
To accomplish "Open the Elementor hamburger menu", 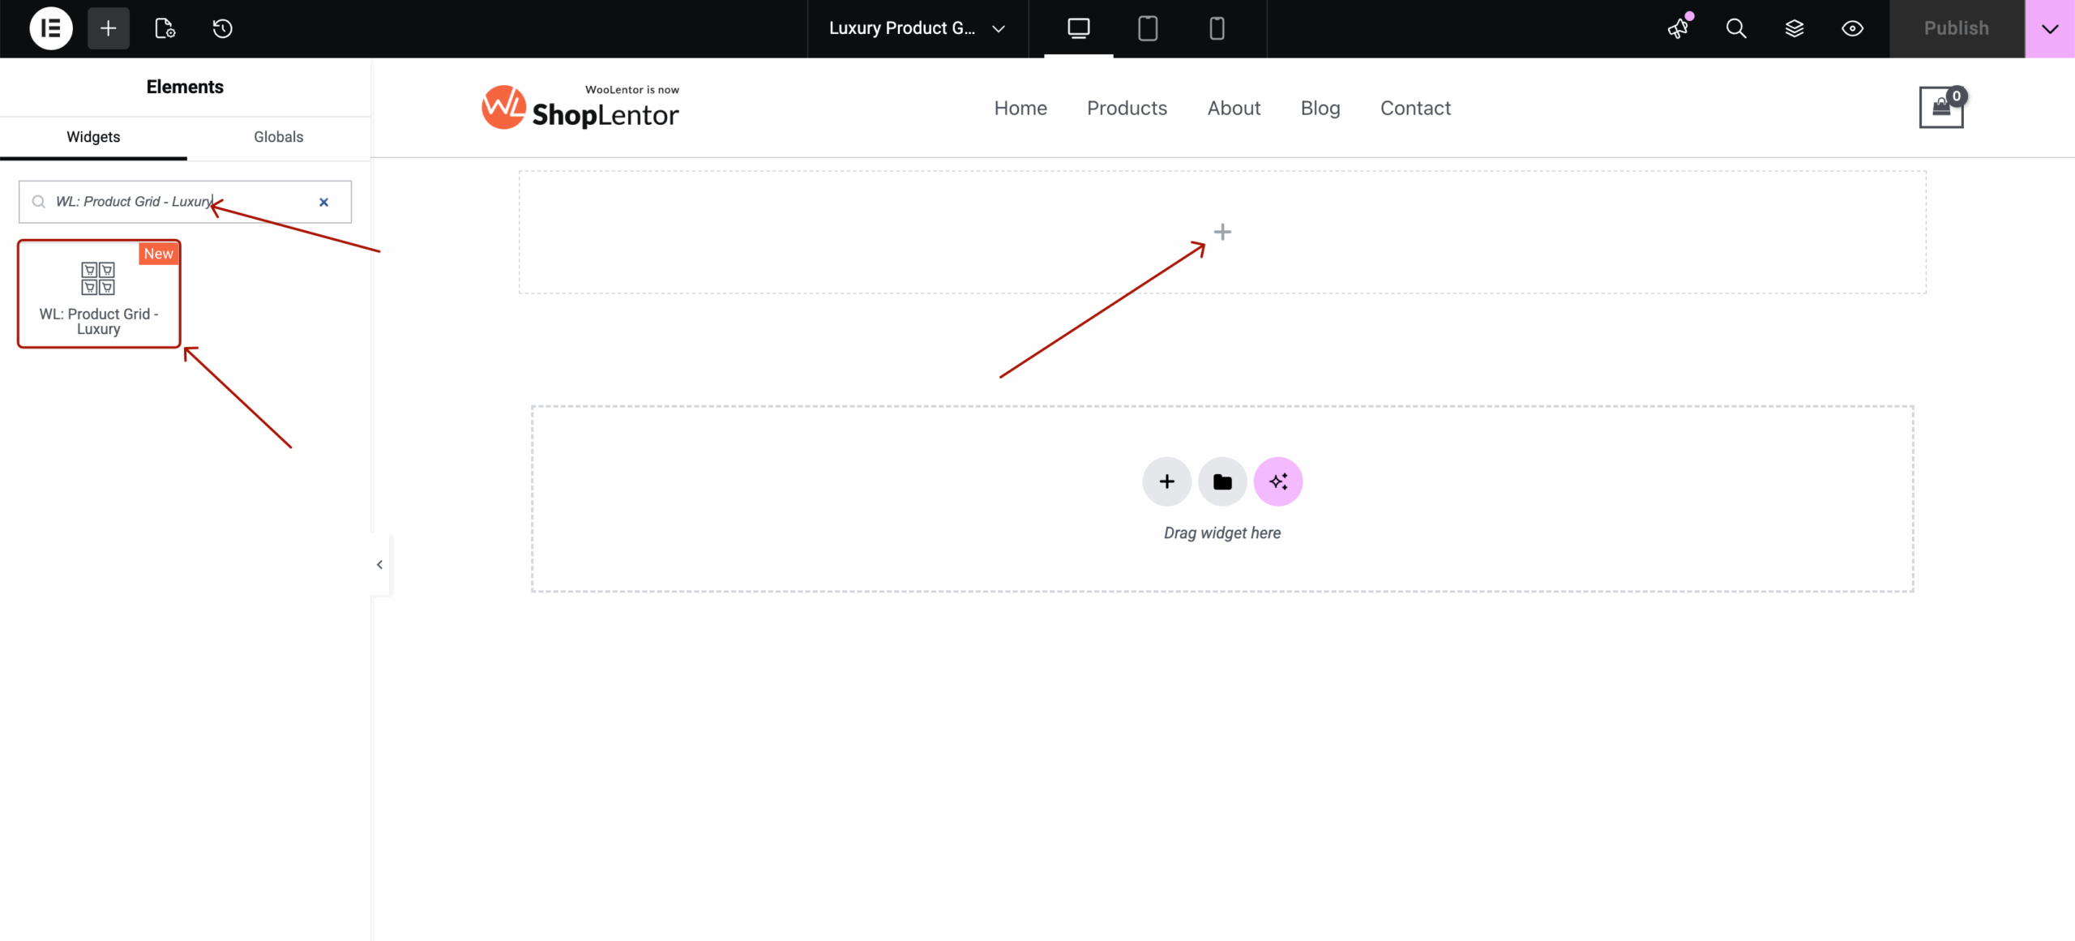I will coord(50,28).
